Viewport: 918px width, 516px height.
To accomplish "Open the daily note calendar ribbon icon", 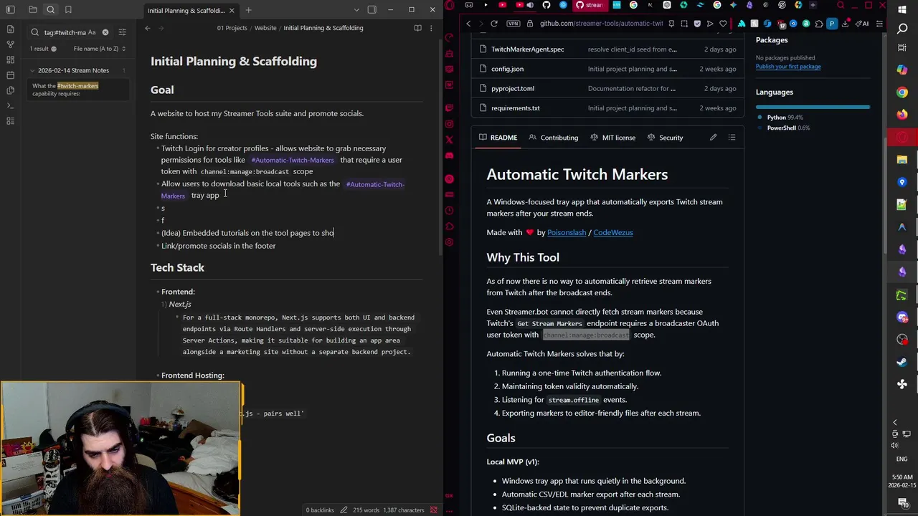I will coord(10,75).
